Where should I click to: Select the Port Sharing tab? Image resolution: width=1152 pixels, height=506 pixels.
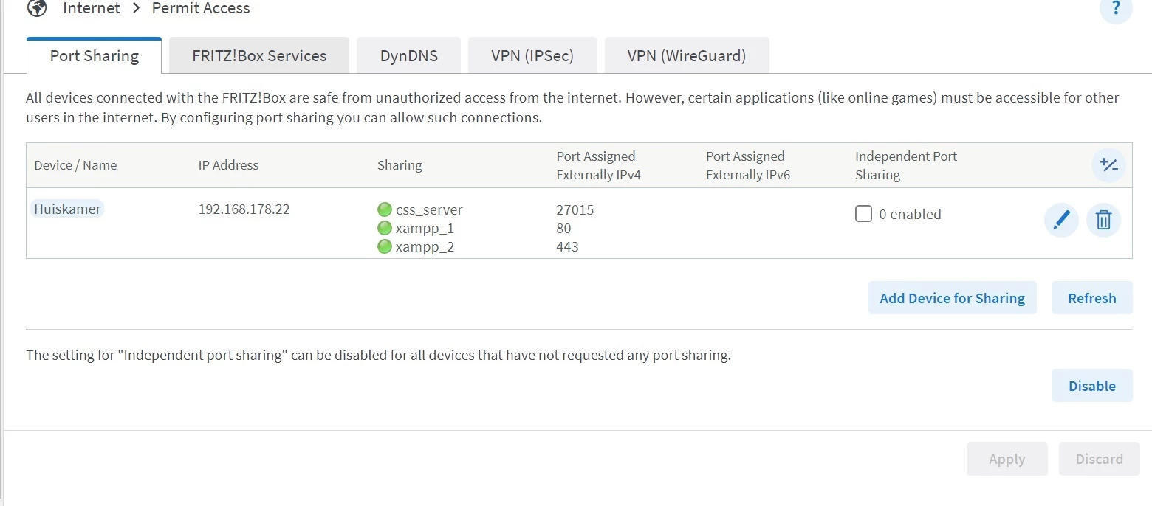point(95,56)
